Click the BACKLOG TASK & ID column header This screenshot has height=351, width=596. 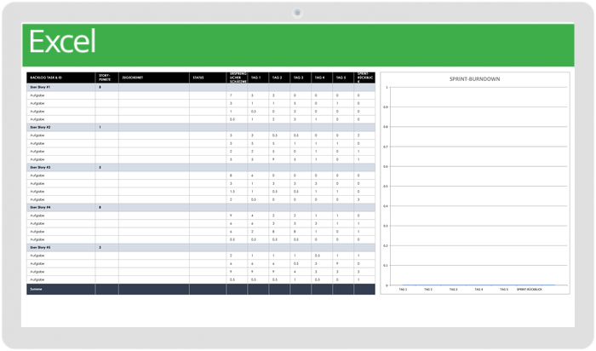(60, 78)
